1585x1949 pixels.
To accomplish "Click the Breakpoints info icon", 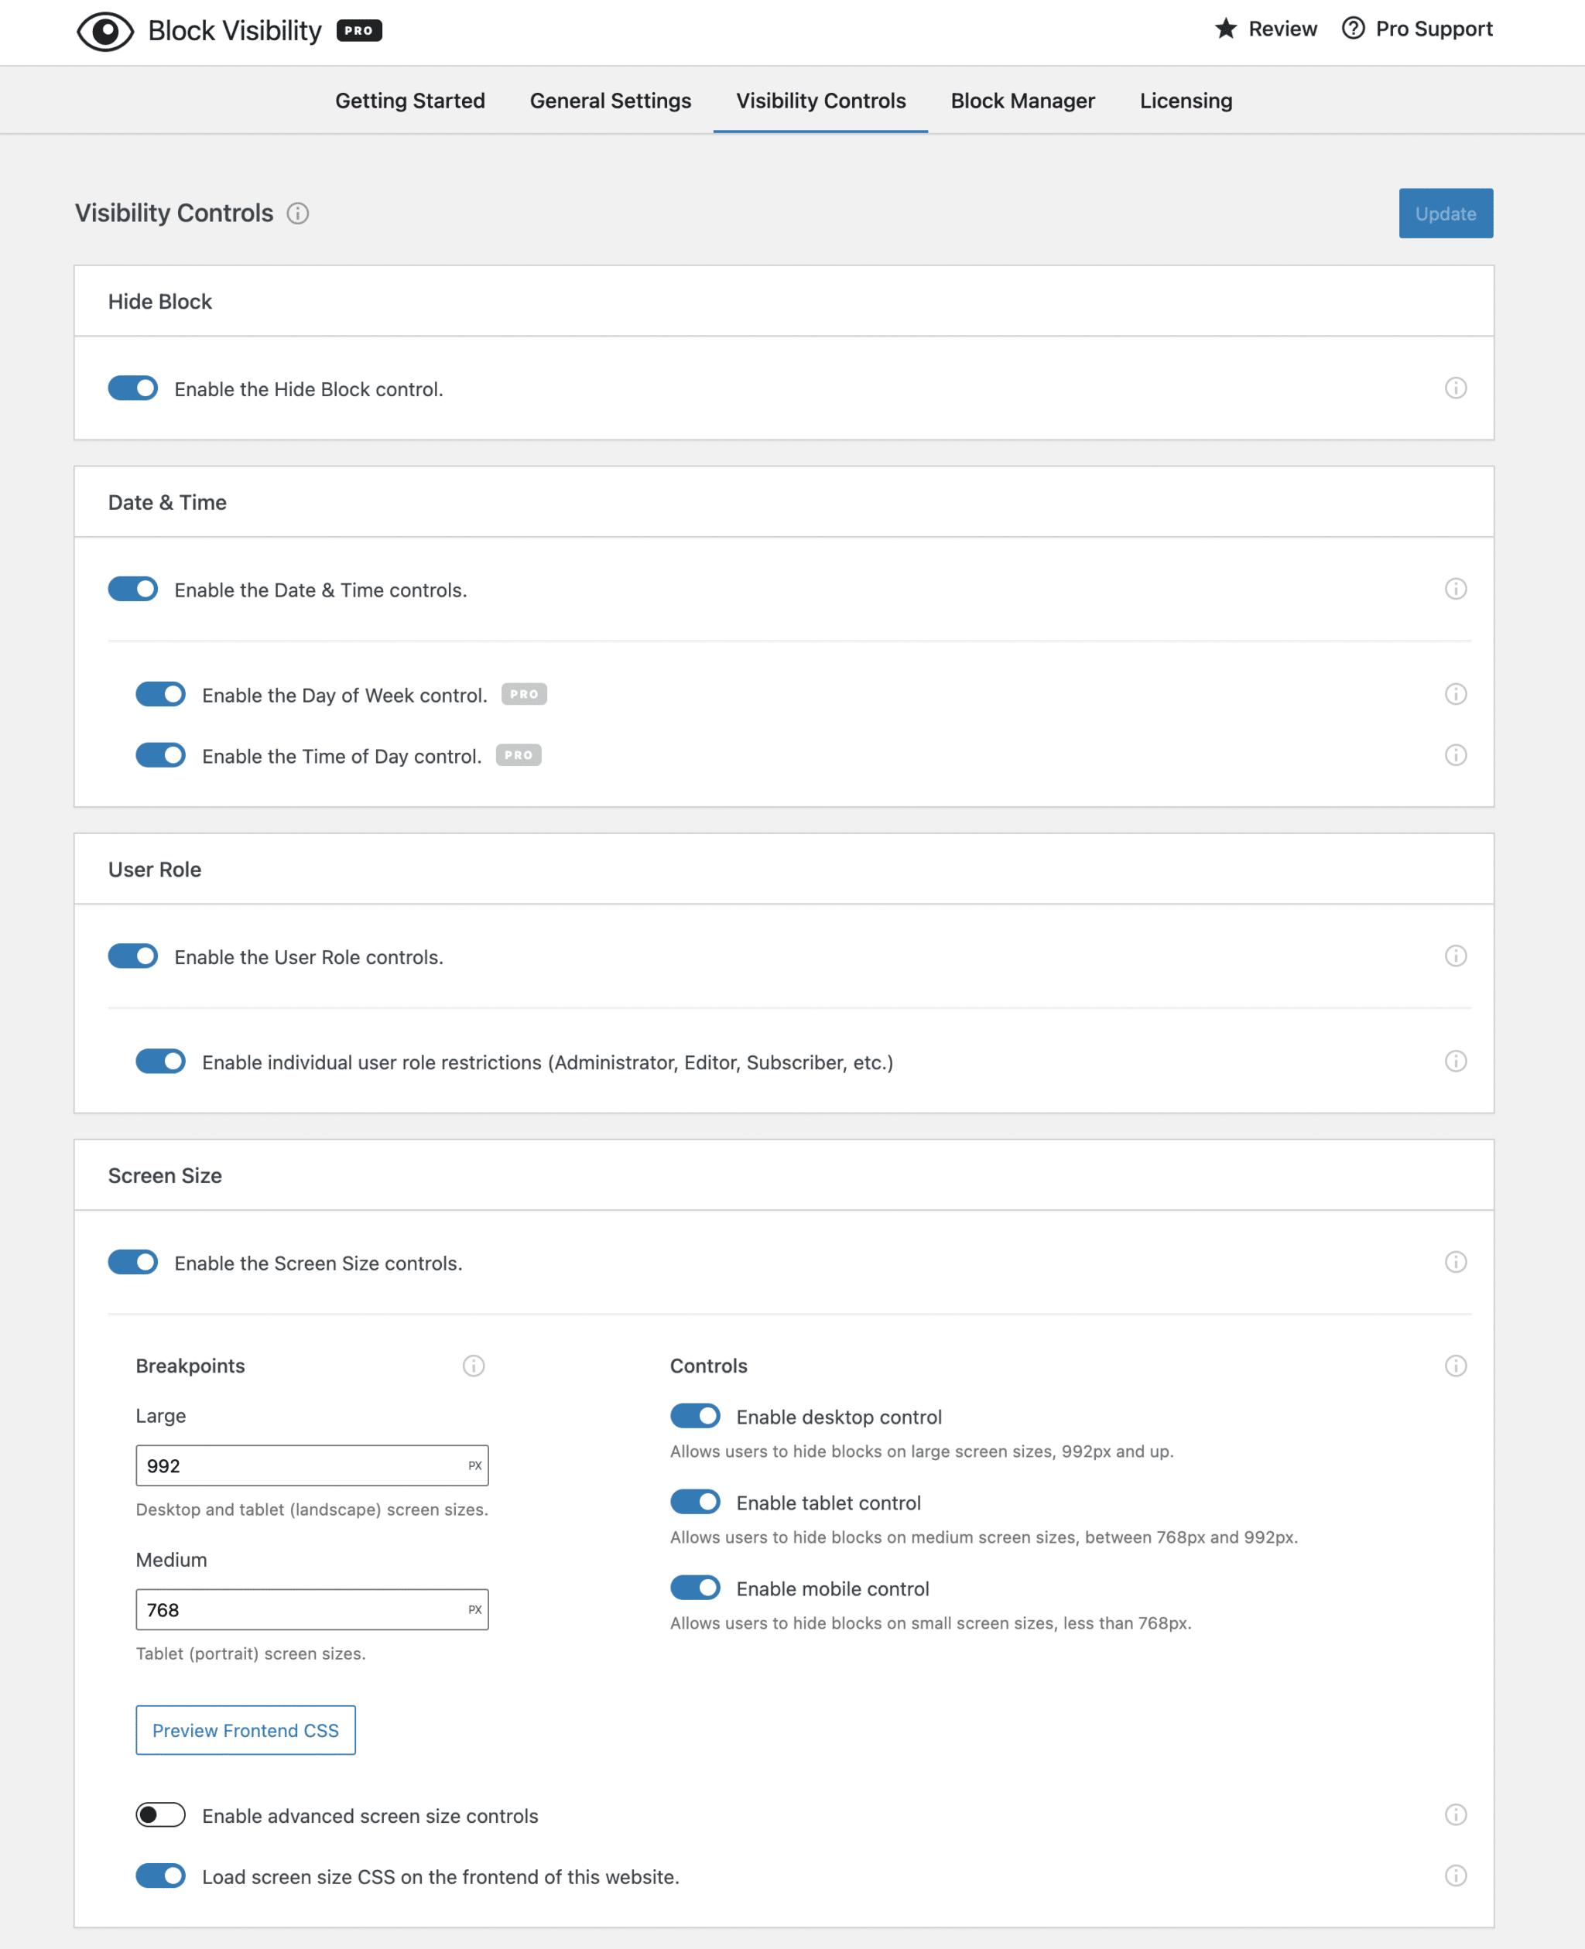I will (x=474, y=1366).
